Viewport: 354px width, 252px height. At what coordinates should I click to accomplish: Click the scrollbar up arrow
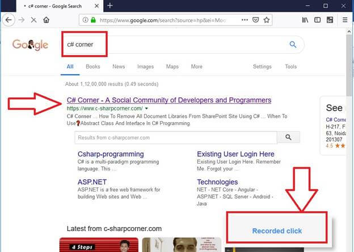point(349,32)
